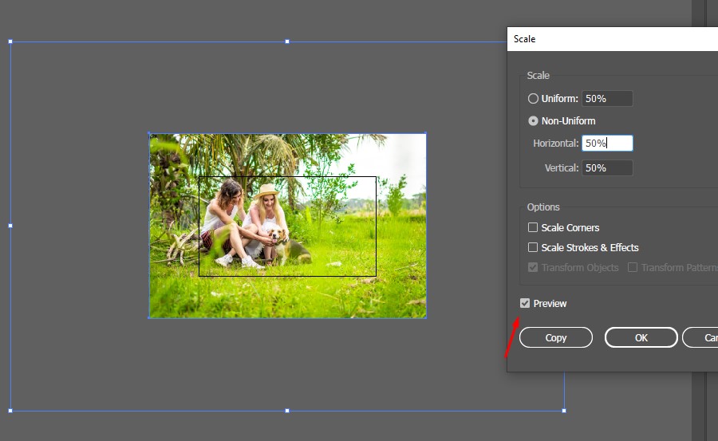The image size is (718, 441).
Task: Click the bottom-left selection handle of bounding box
Action: tap(10, 411)
